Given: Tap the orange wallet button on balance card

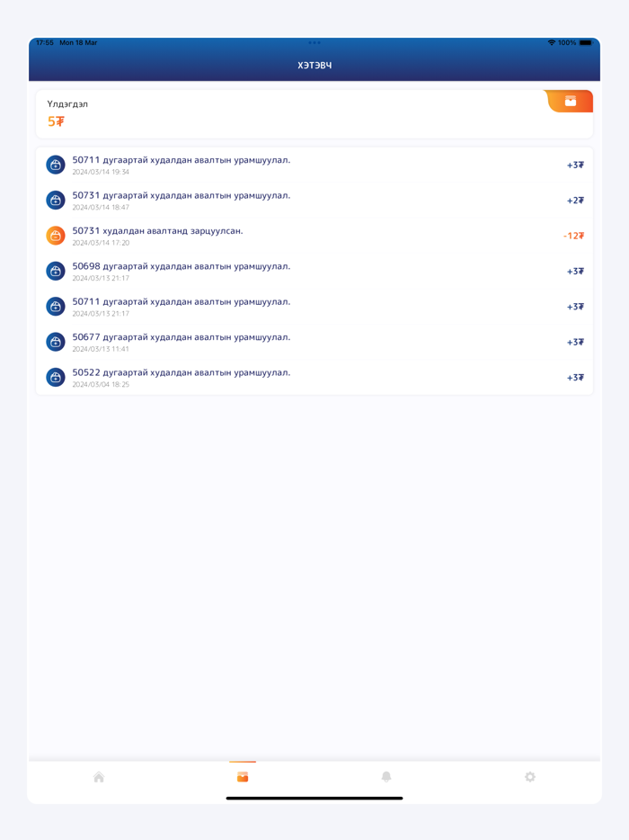Looking at the screenshot, I should [570, 101].
